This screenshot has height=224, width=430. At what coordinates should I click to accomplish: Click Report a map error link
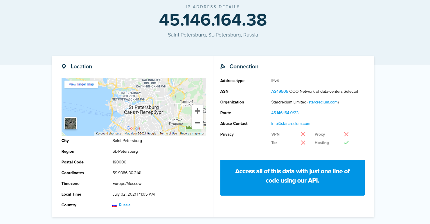tap(192, 134)
